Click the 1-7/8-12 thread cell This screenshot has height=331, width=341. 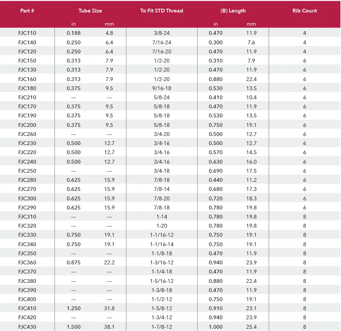click(x=162, y=327)
